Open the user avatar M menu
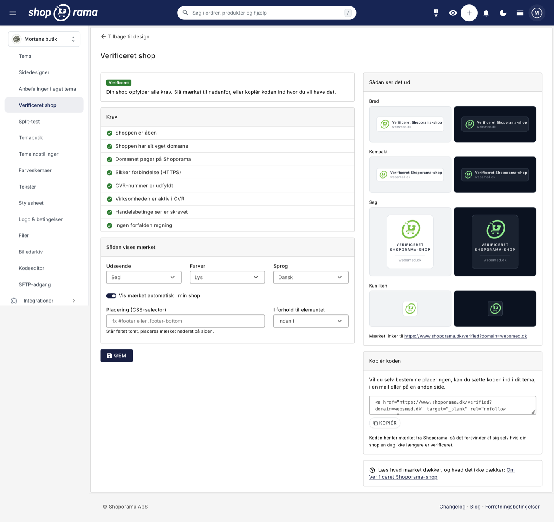The height and width of the screenshot is (522, 554). pyautogui.click(x=537, y=13)
